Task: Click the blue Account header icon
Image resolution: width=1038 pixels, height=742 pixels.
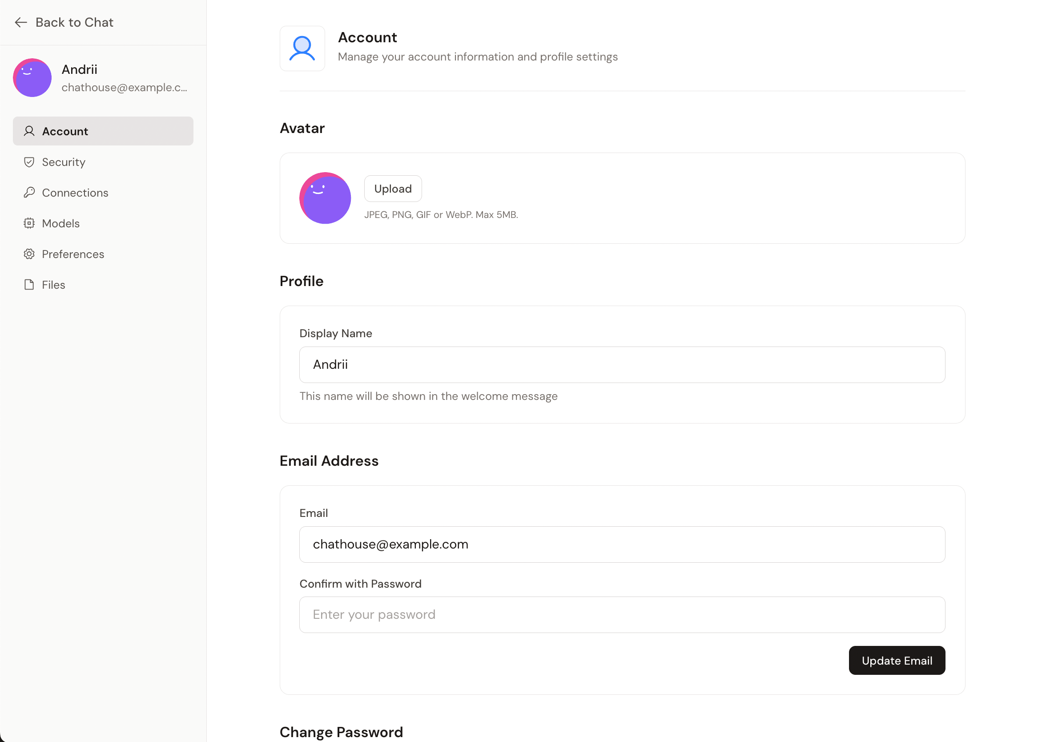Action: click(302, 48)
